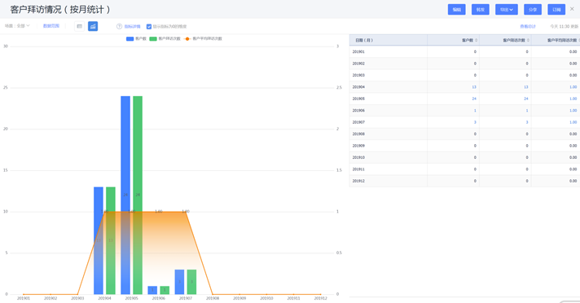Expand the 场景: 全部 dropdown
This screenshot has height=303, width=580.
tap(17, 26)
